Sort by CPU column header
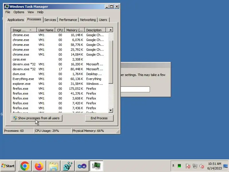The height and width of the screenshot is (172, 229). pos(60,30)
